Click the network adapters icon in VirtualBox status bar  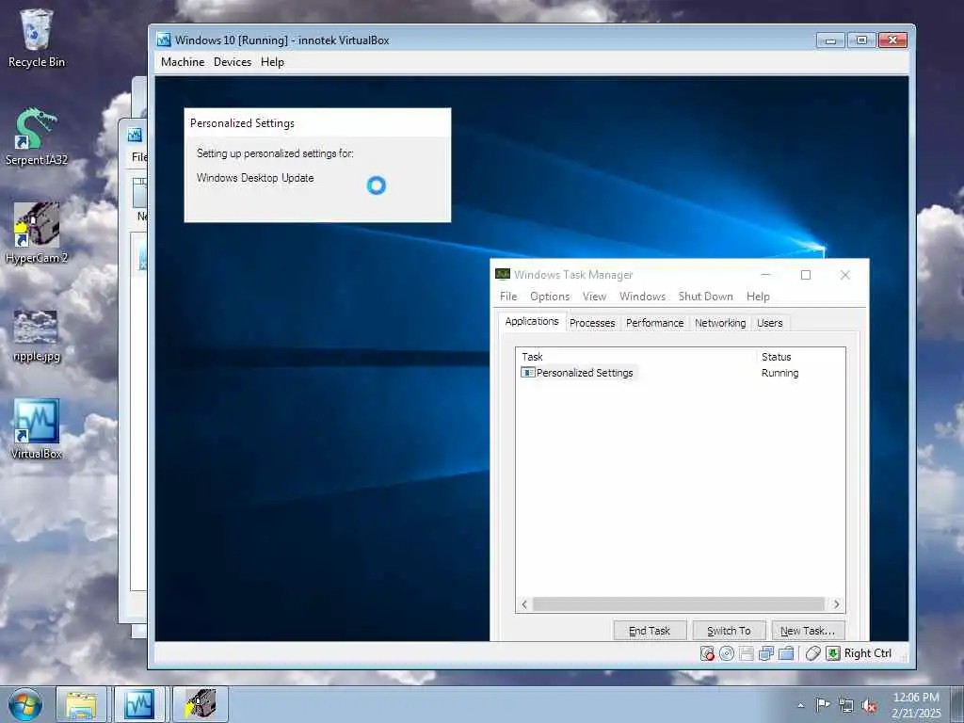(766, 653)
